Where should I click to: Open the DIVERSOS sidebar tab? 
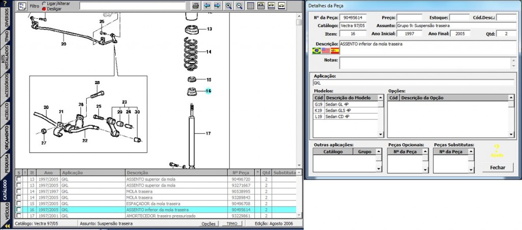tap(7, 18)
